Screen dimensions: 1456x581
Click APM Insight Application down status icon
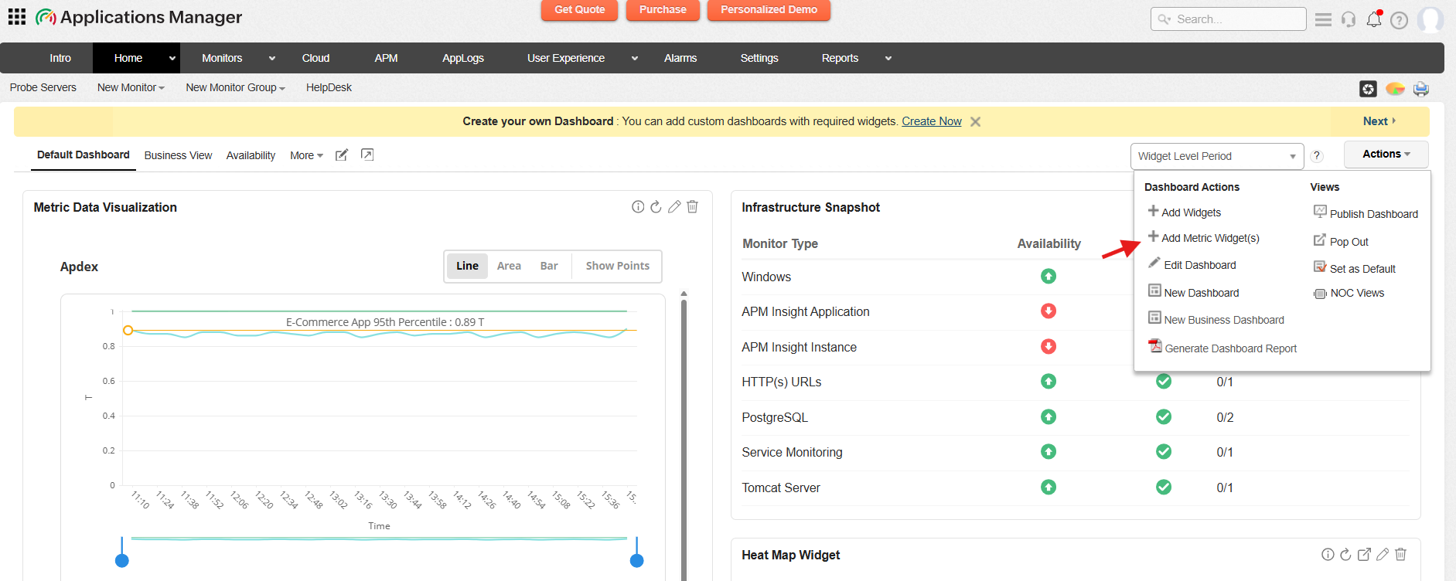1049,311
